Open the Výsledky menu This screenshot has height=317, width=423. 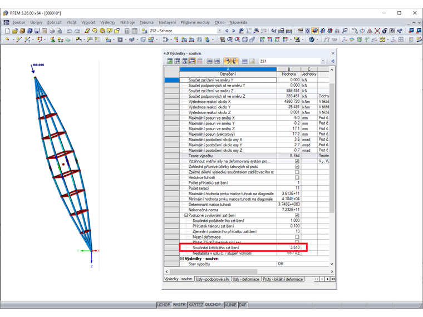tap(107, 22)
